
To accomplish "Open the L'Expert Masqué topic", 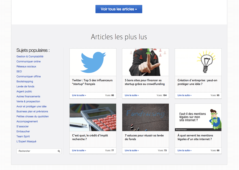I will coord(26,141).
